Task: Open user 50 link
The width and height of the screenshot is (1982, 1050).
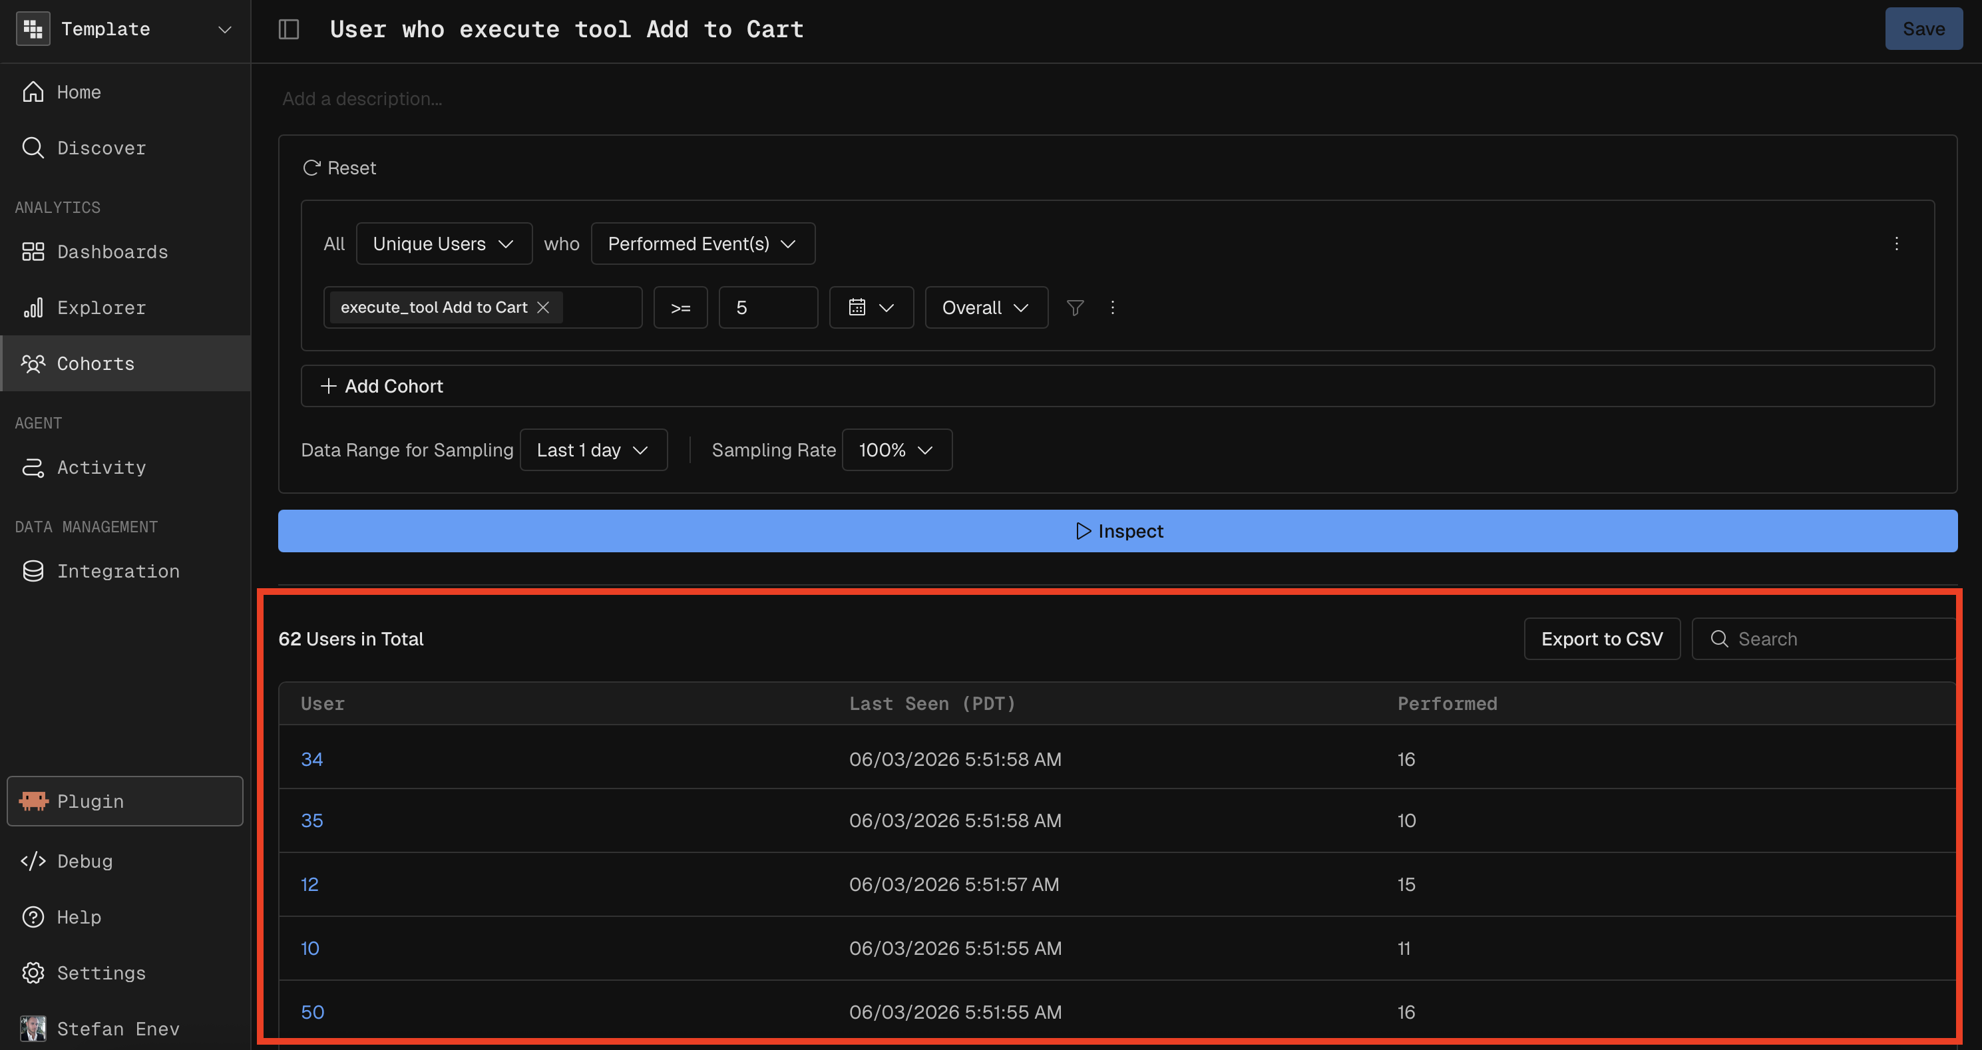Action: [x=312, y=1011]
